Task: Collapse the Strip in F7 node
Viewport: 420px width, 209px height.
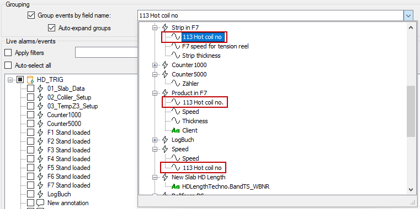Action: point(155,28)
